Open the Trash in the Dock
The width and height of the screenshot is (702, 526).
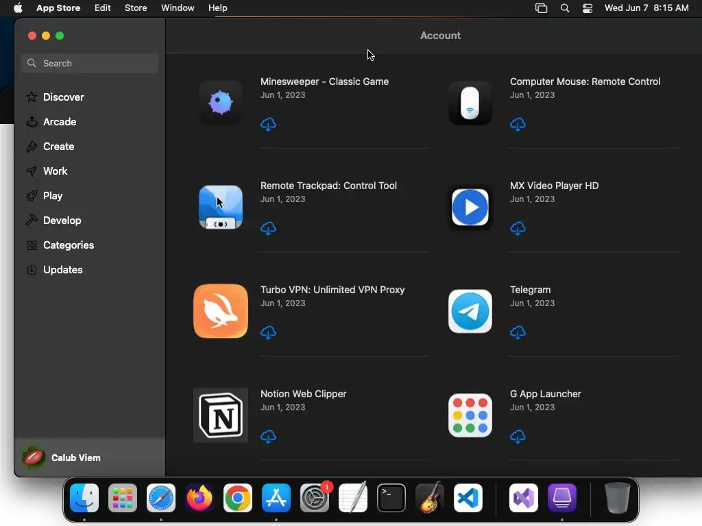click(x=618, y=498)
